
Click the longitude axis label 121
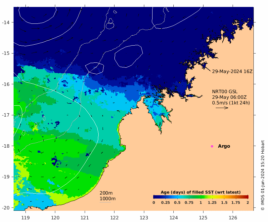85,218
